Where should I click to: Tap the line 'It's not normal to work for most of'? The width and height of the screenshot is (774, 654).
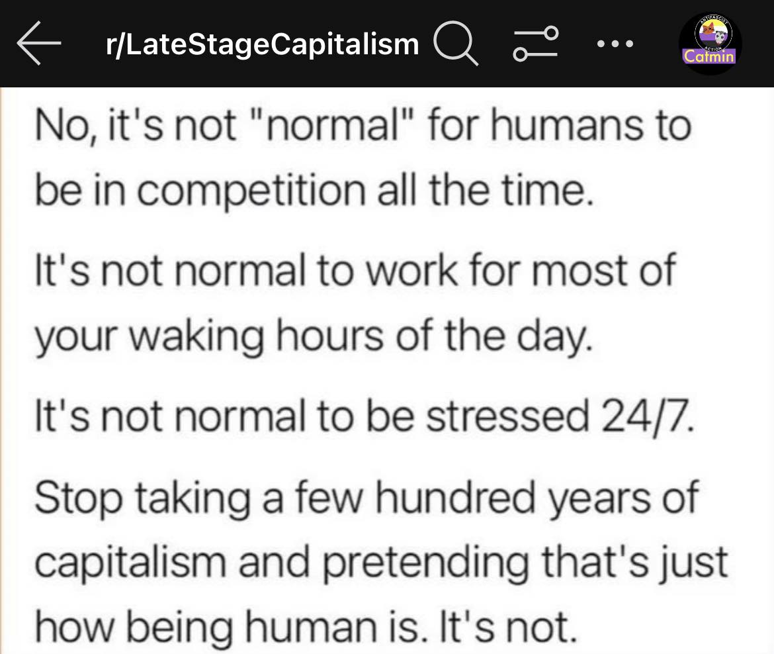(x=355, y=270)
